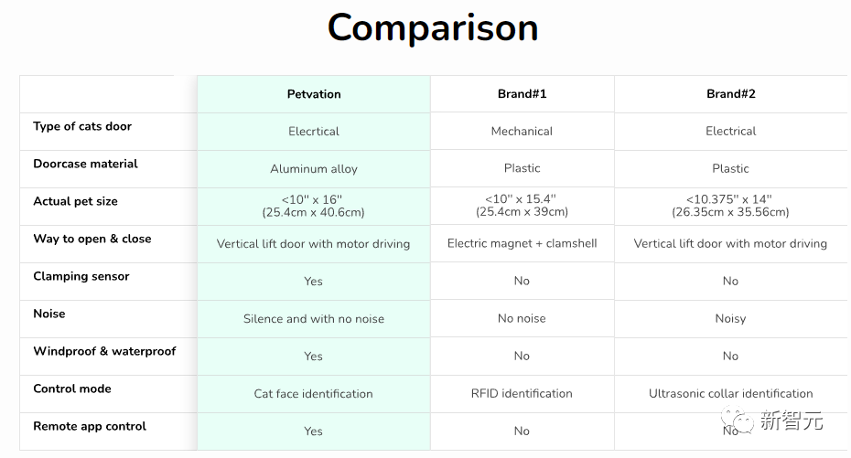Select the Brand#1 column header
Screen dimensions: 851x458
pyautogui.click(x=522, y=94)
